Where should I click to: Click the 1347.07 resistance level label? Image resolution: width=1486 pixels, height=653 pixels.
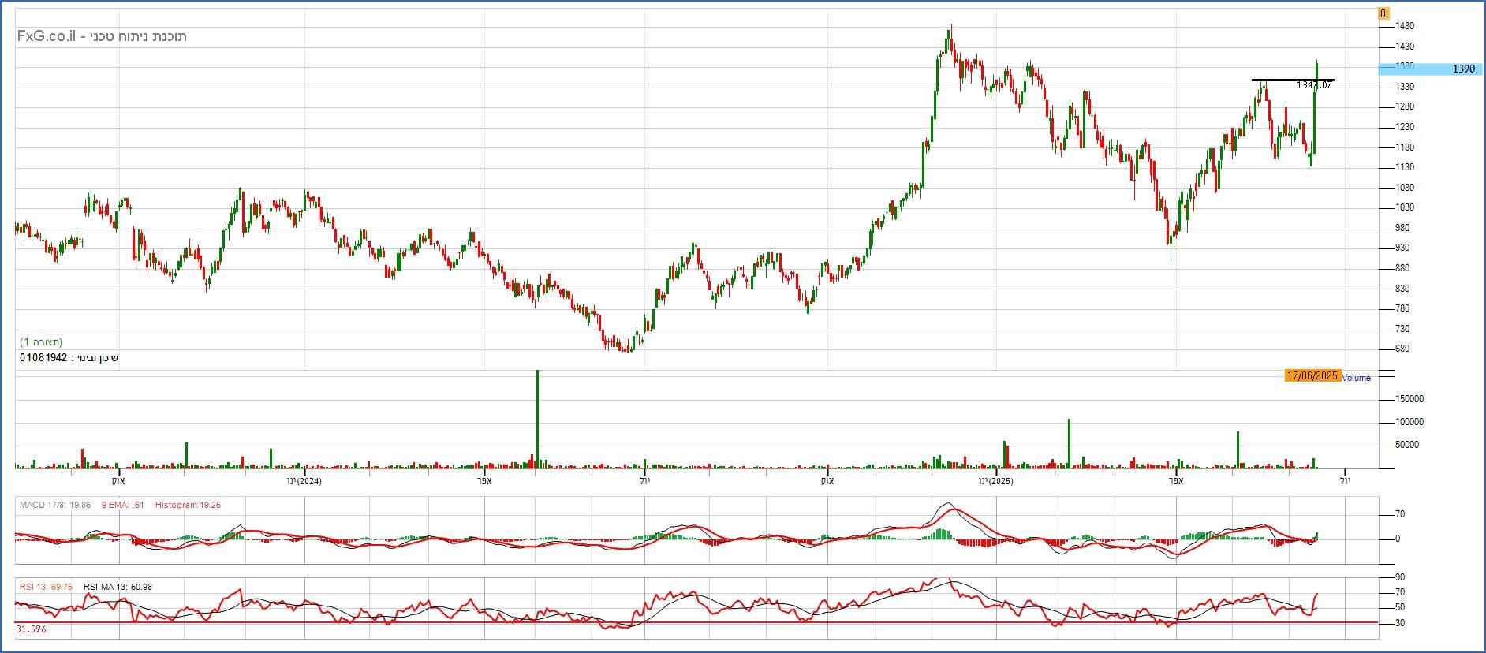1314,85
